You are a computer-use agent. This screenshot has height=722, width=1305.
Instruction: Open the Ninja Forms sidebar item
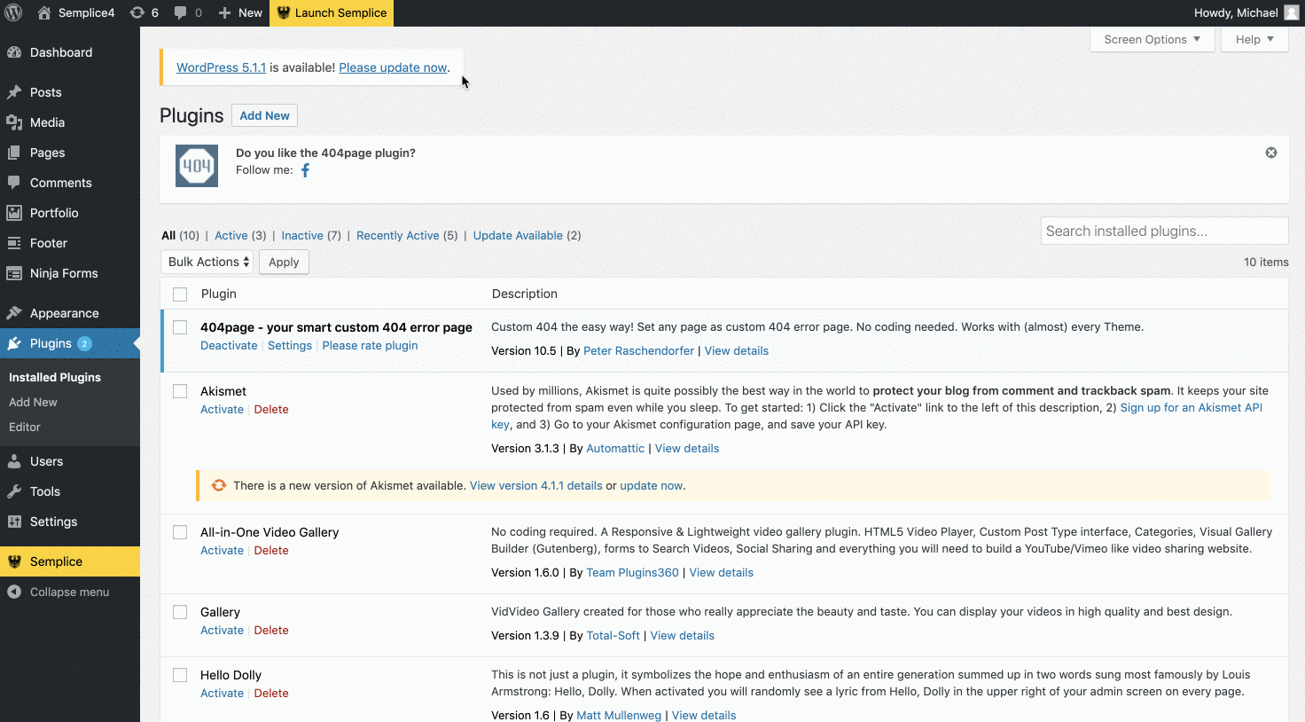(64, 273)
